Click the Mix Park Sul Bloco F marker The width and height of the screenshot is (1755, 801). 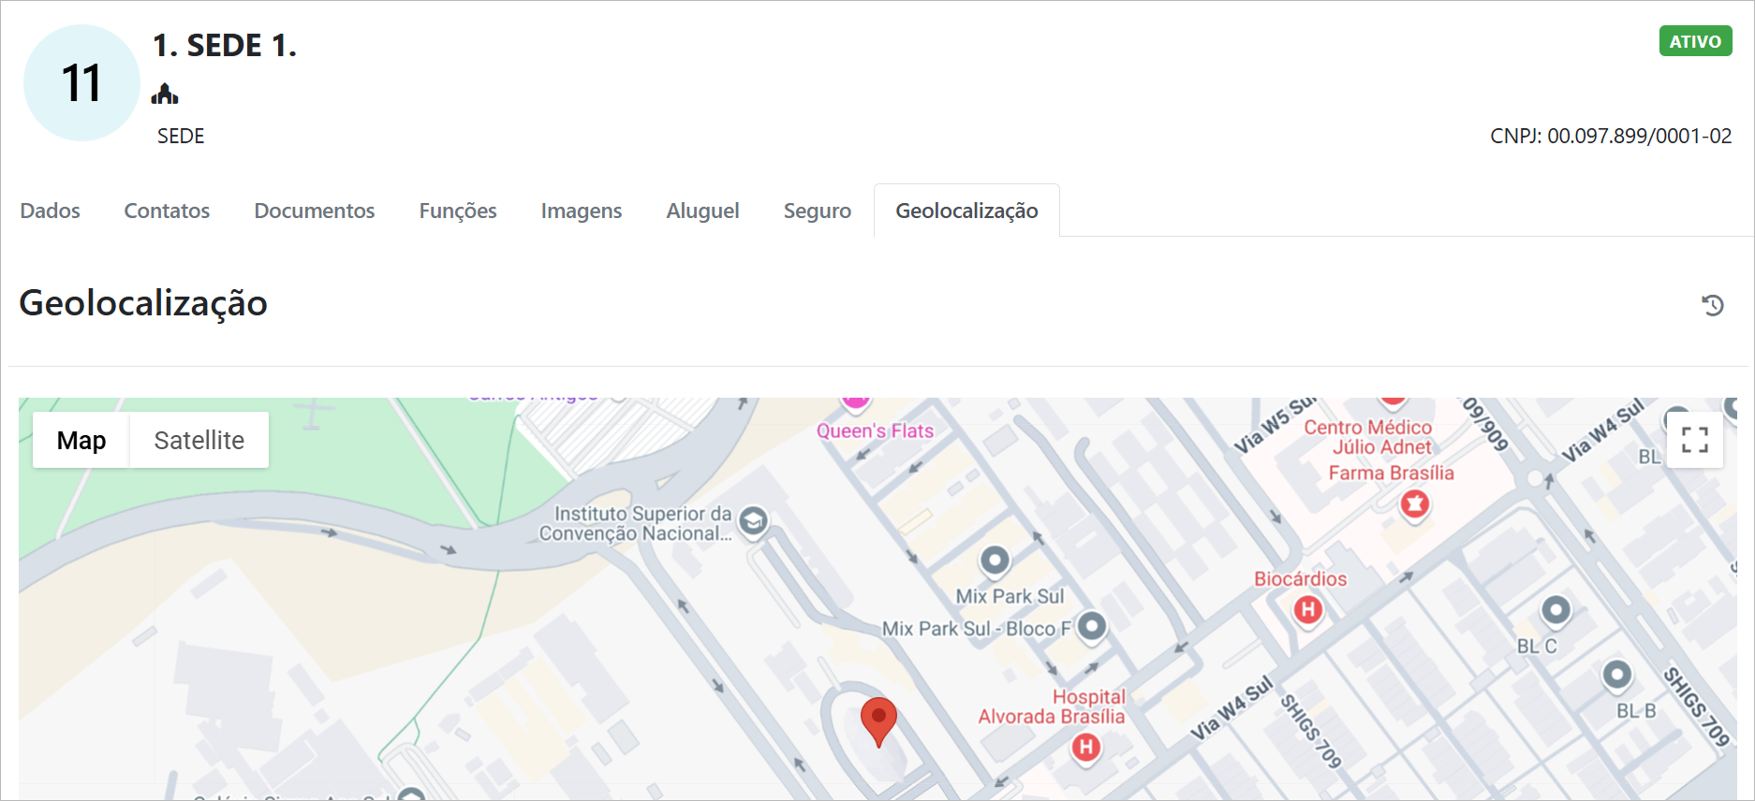1091,626
